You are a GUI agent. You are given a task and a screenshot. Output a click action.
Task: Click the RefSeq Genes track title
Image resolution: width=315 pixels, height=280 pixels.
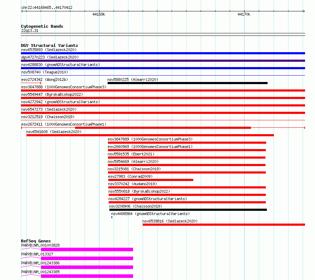[36, 241]
